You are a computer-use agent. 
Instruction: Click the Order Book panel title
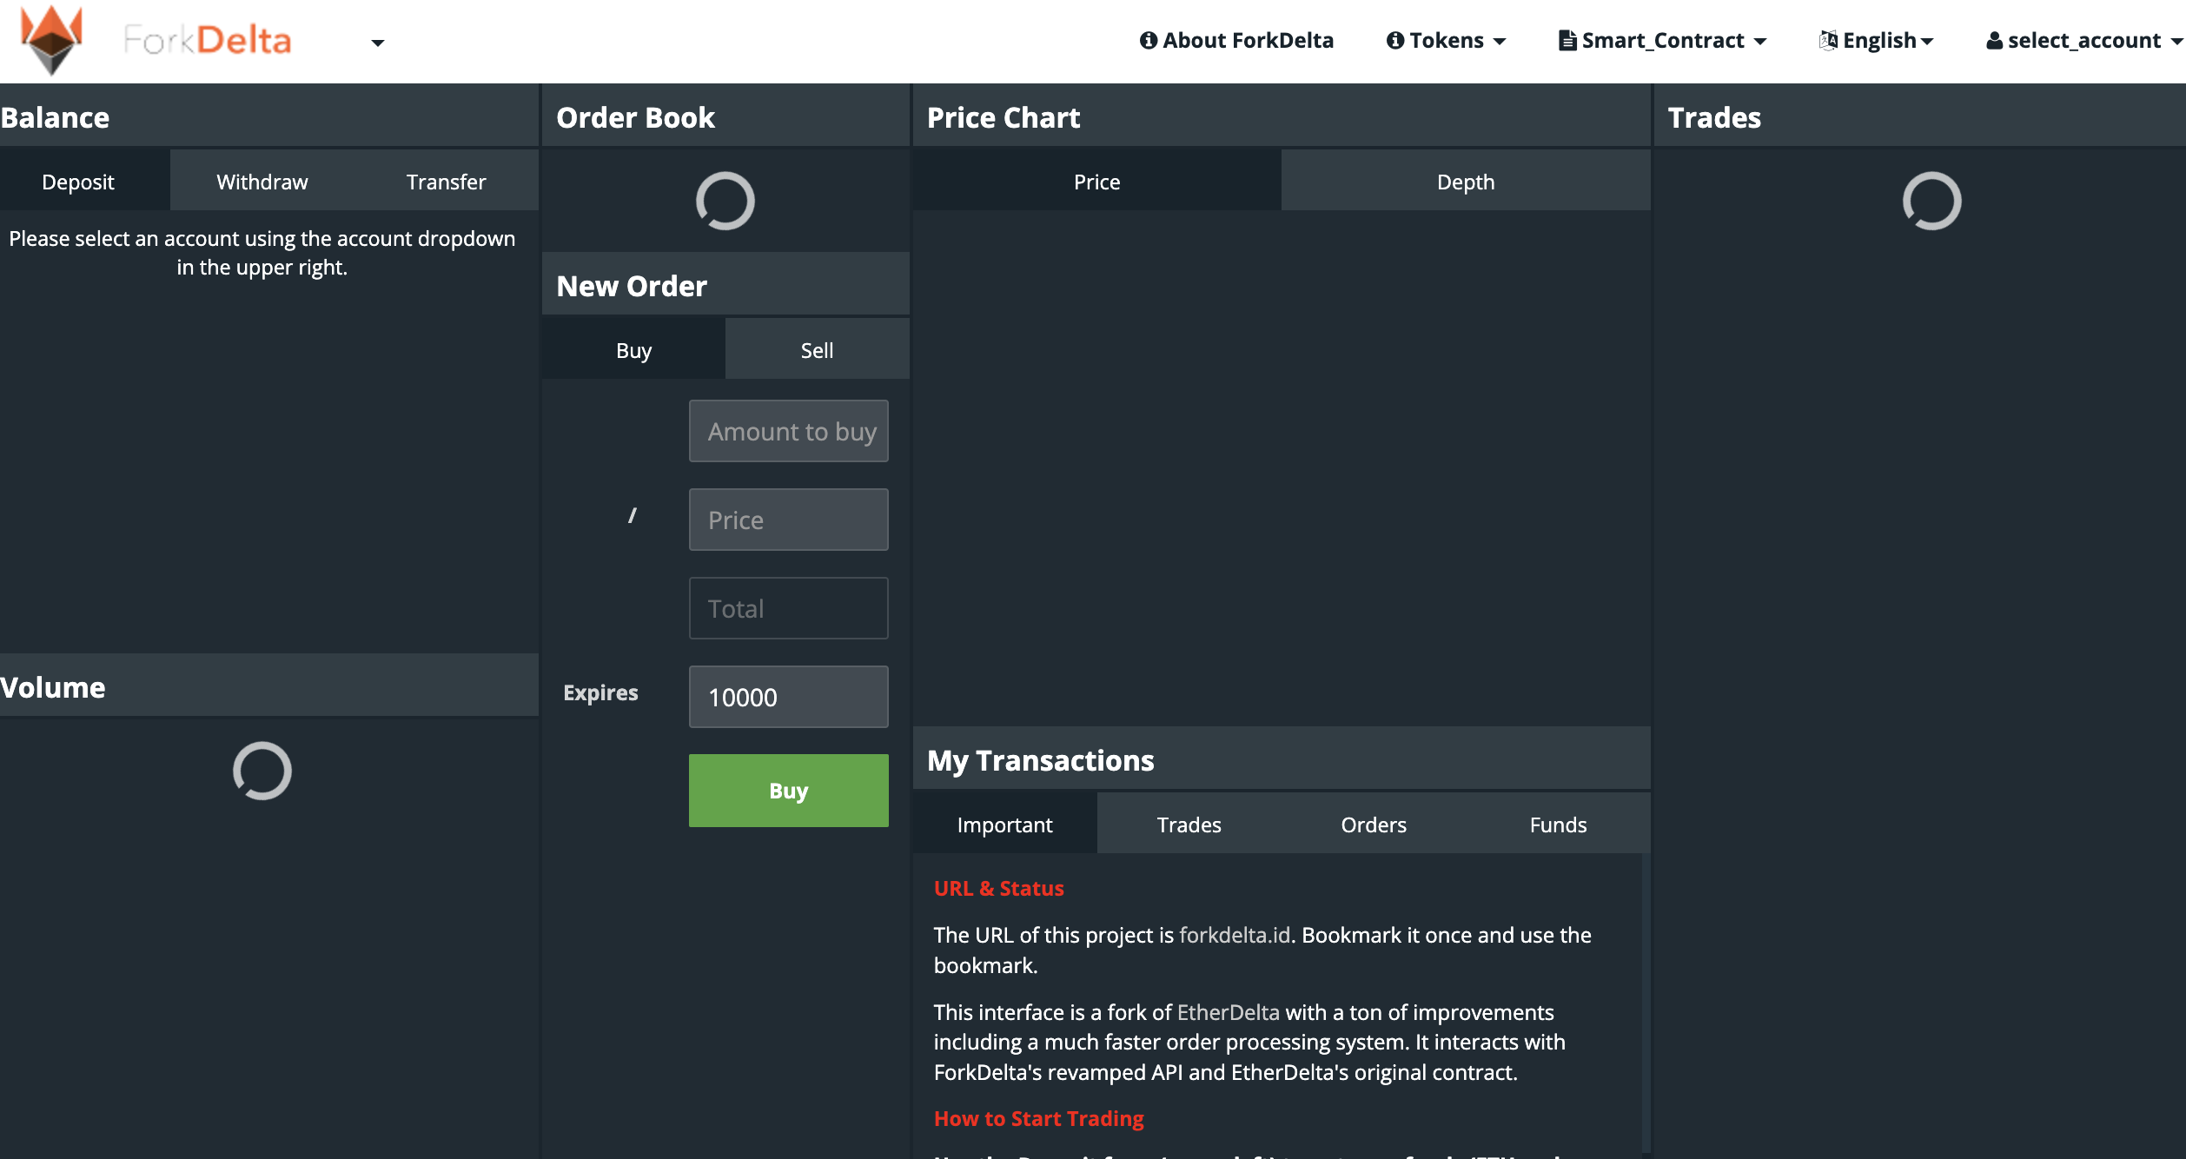636,117
